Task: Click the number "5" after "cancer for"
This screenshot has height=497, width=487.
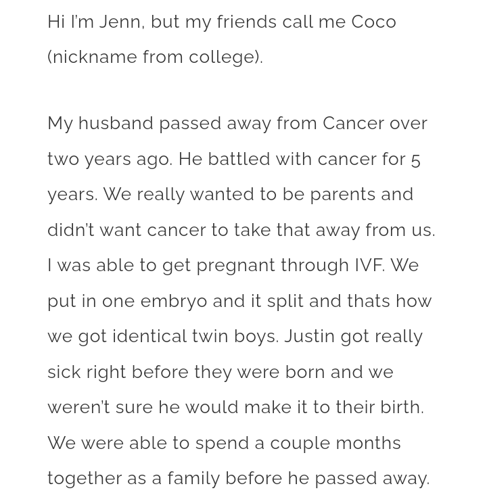Action: (x=415, y=160)
